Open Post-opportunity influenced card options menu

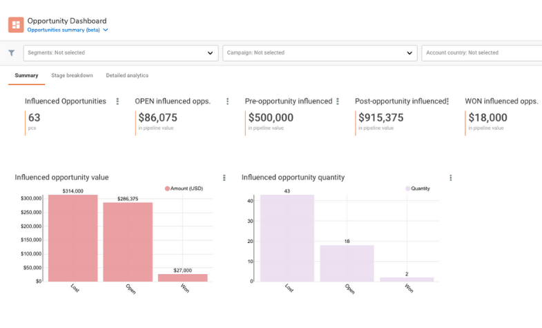[x=448, y=102]
